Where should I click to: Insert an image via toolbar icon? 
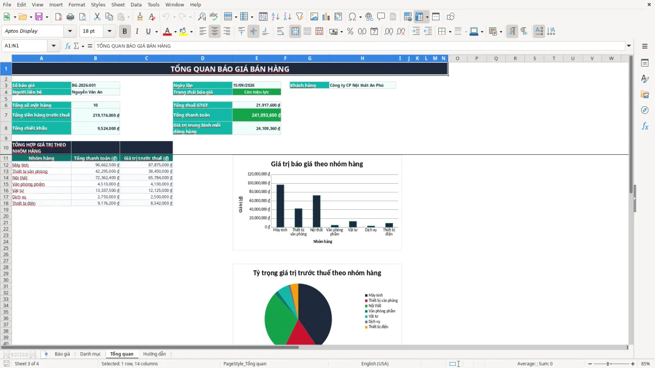click(315, 16)
